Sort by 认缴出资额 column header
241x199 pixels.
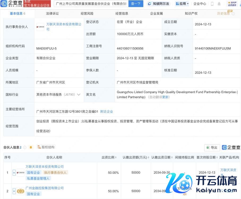pyautogui.click(x=136, y=157)
